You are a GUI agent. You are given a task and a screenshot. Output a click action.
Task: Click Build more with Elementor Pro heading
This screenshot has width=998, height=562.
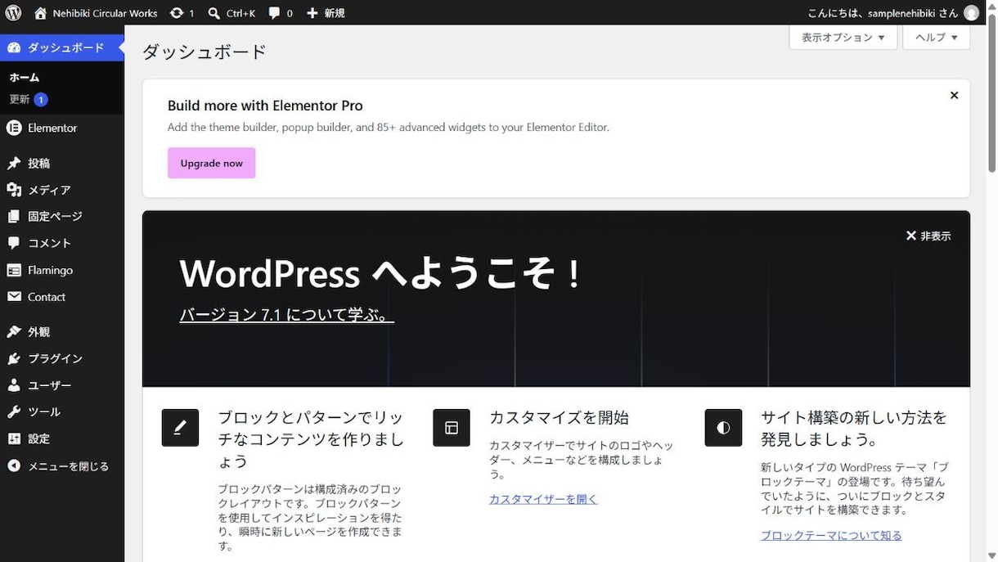point(265,106)
